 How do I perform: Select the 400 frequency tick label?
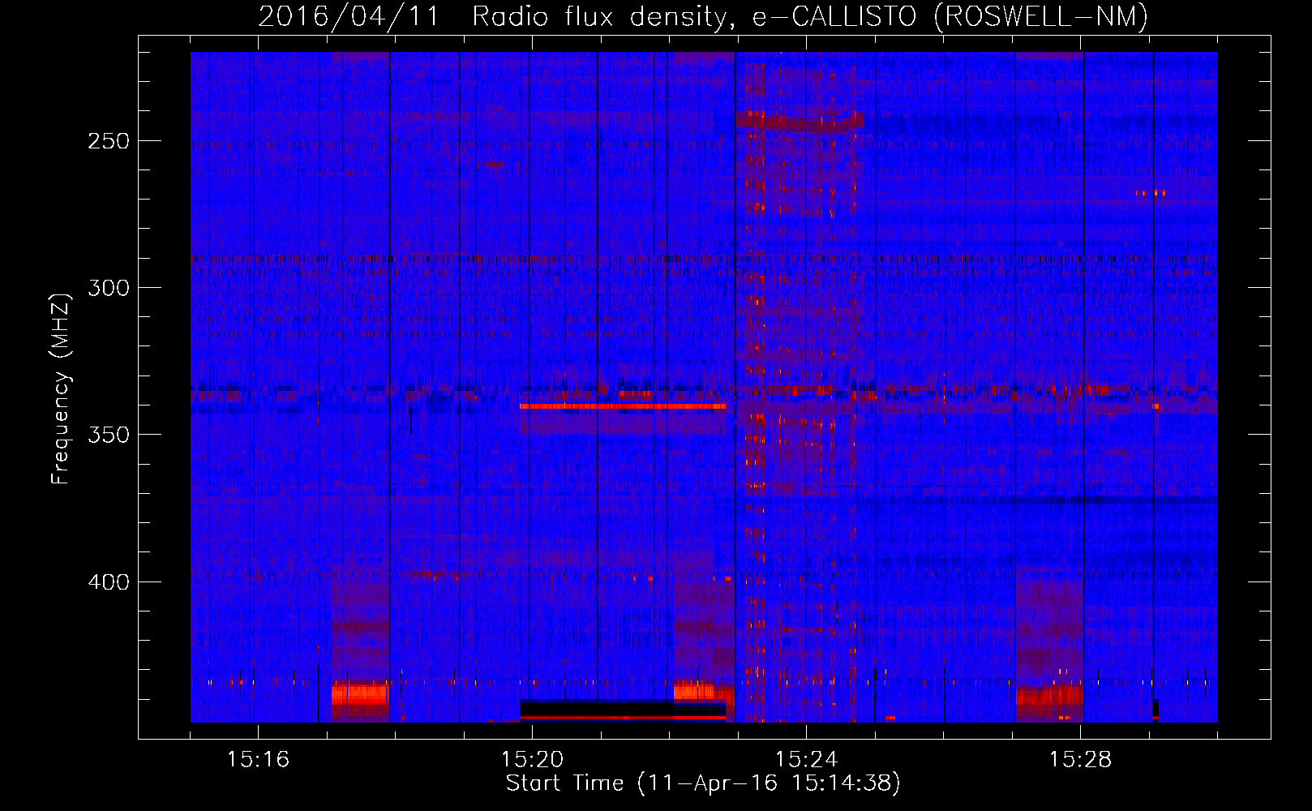(109, 582)
